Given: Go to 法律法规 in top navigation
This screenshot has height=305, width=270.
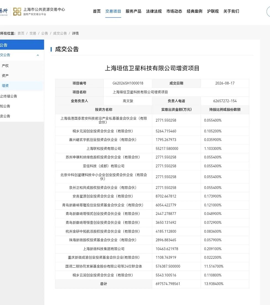Looking at the screenshot, I should pos(154,11).
